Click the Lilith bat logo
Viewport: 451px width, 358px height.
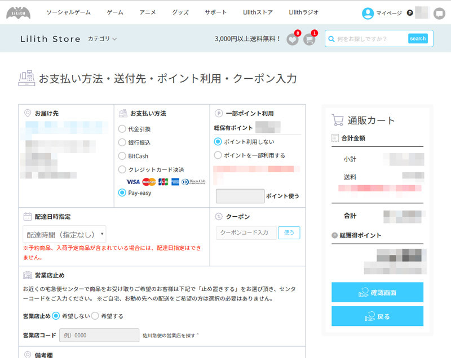(x=19, y=13)
